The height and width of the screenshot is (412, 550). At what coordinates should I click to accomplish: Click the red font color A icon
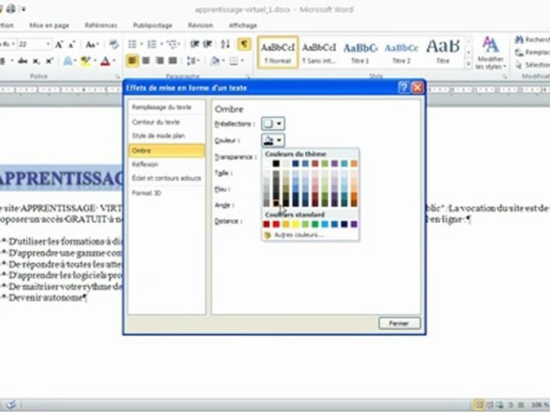click(105, 61)
